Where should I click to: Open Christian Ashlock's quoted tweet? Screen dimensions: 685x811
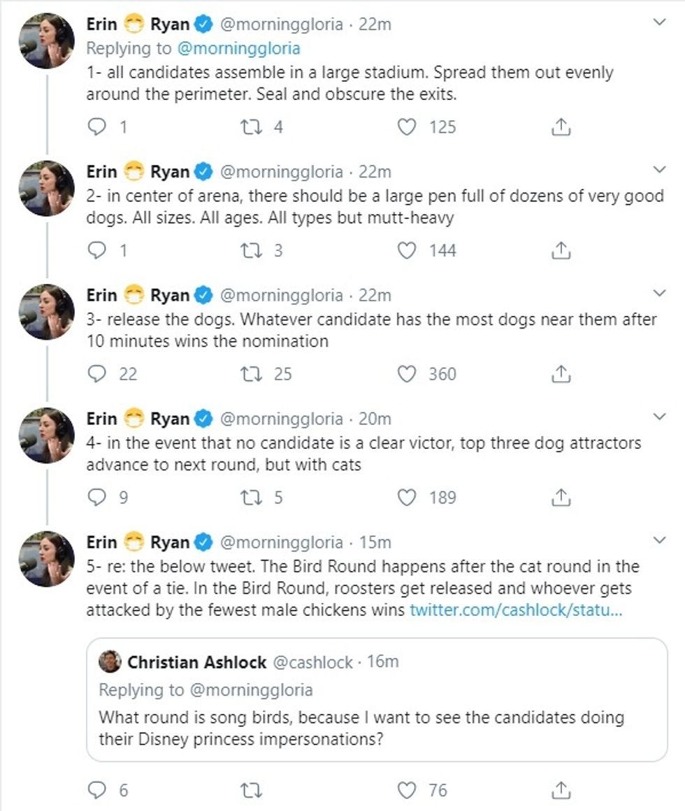pyautogui.click(x=376, y=718)
